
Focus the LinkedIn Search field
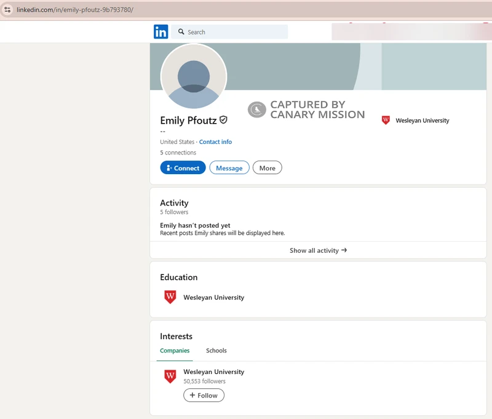point(229,32)
